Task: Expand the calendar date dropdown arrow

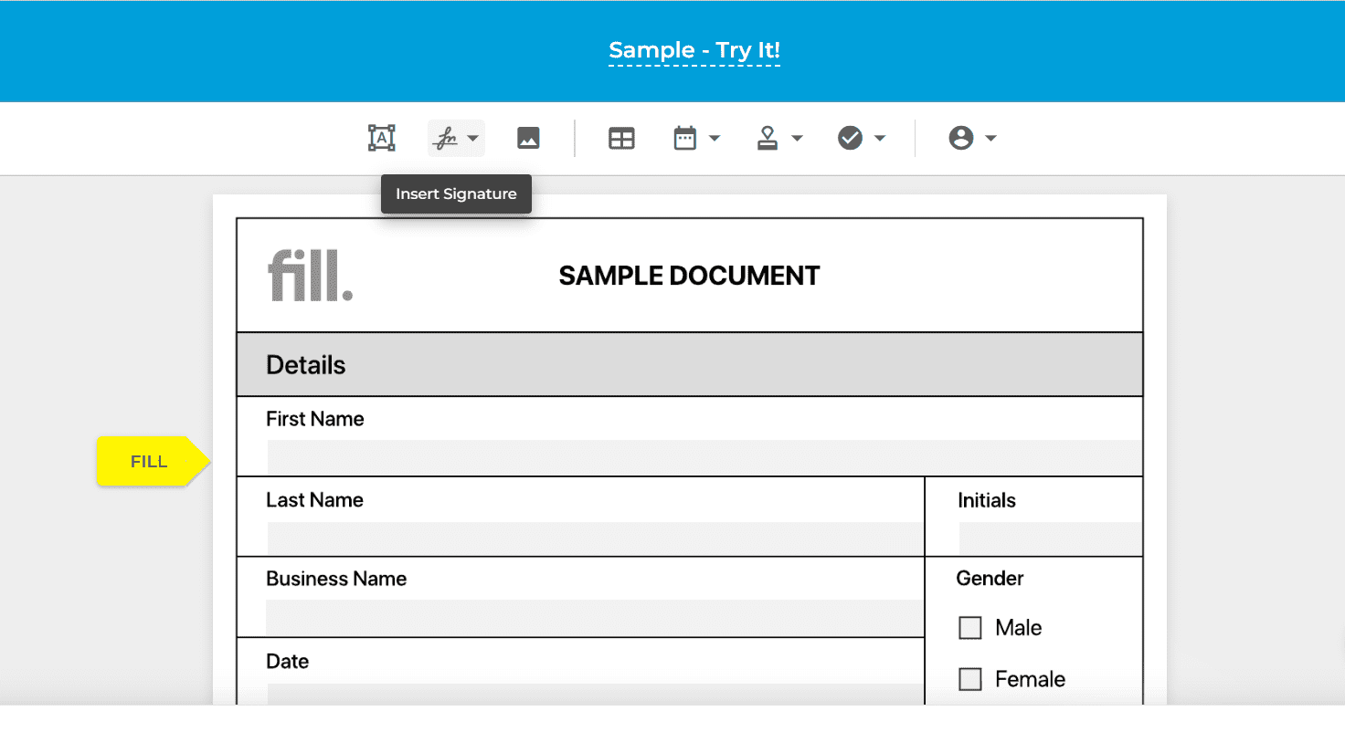Action: (715, 139)
